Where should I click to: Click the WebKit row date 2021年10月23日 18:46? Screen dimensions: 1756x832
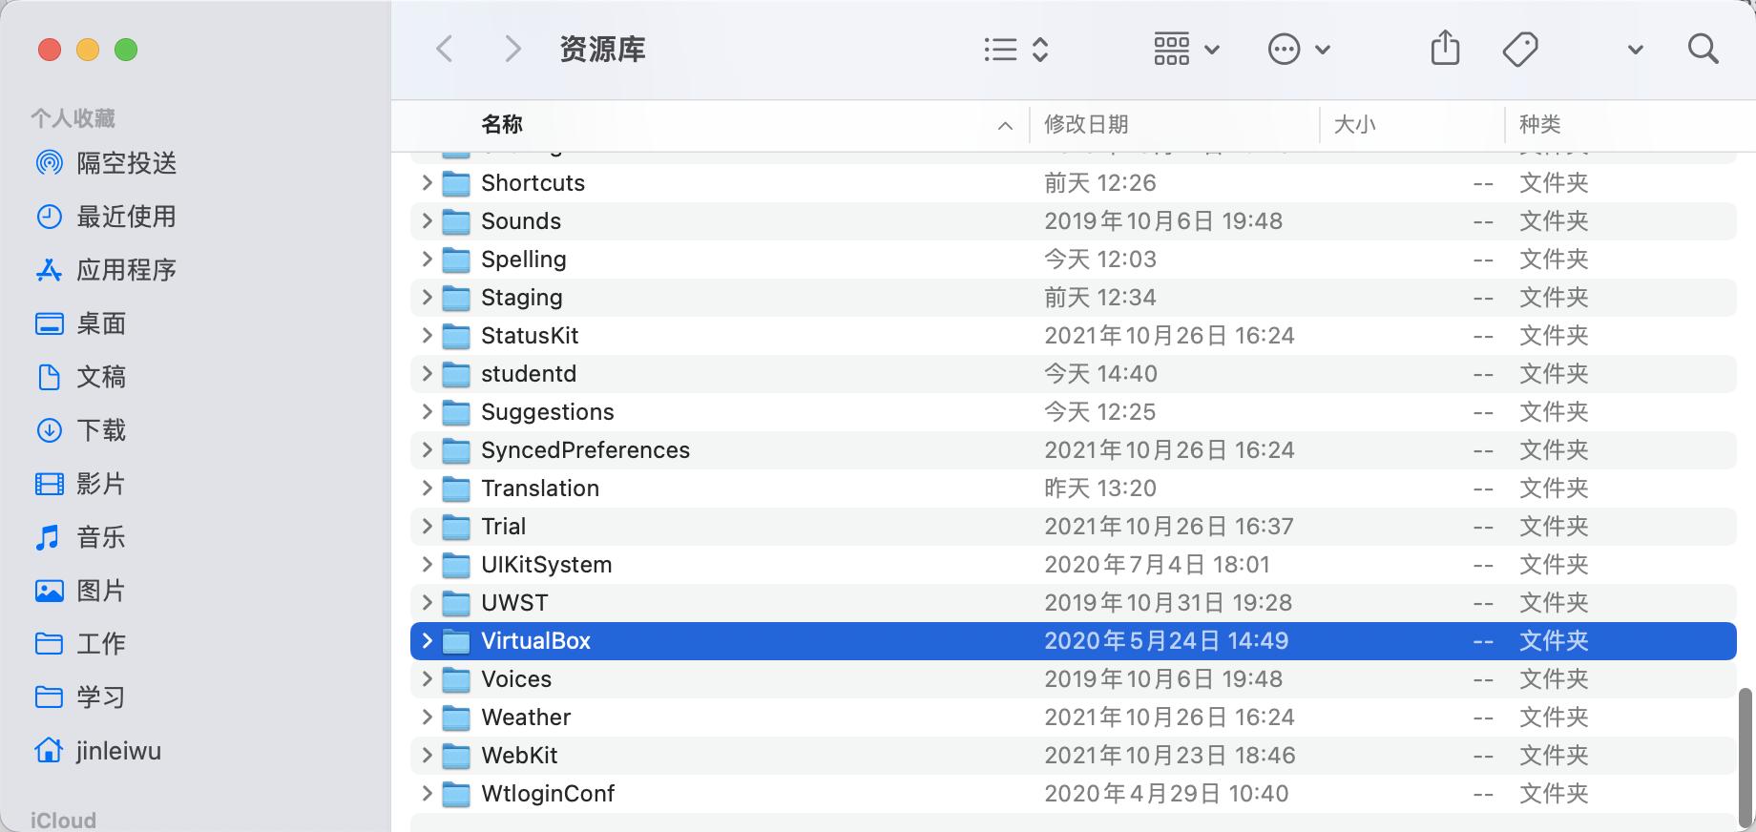click(1169, 755)
